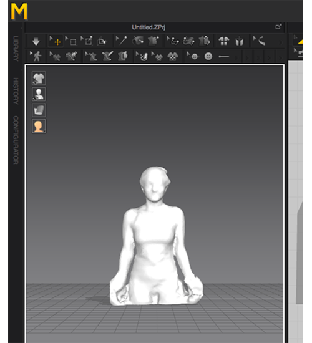Select the Edit Fold Line curve tool
The width and height of the screenshot is (312, 343).
259,41
